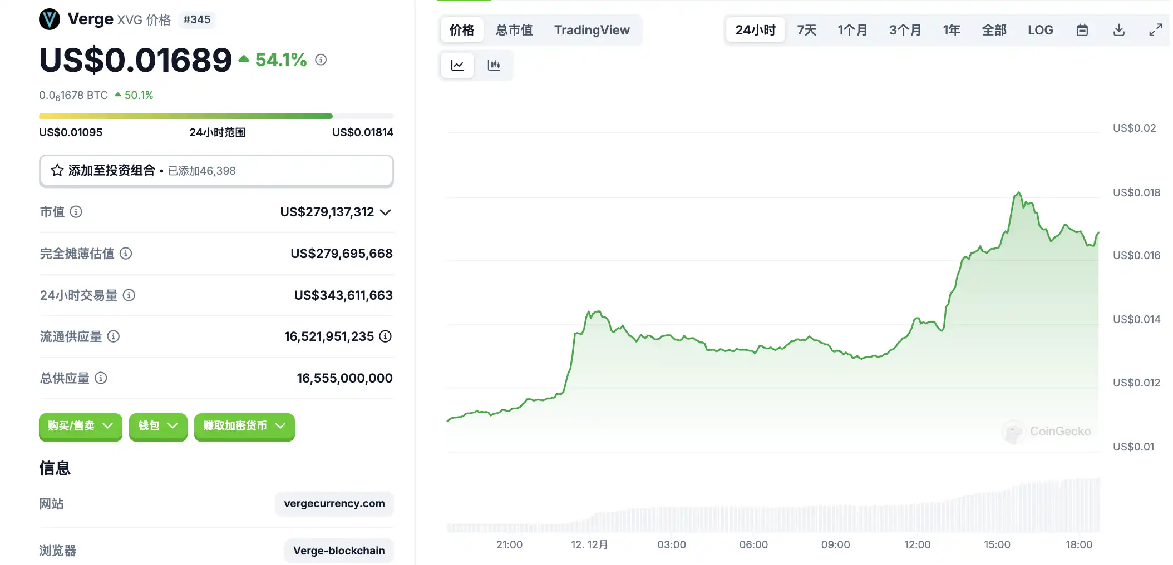Open the 购买/出售 dropdown
The height and width of the screenshot is (565, 1173).
[80, 426]
